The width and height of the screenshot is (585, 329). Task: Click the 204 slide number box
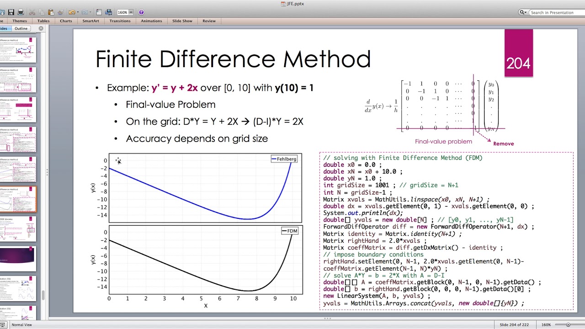click(519, 53)
